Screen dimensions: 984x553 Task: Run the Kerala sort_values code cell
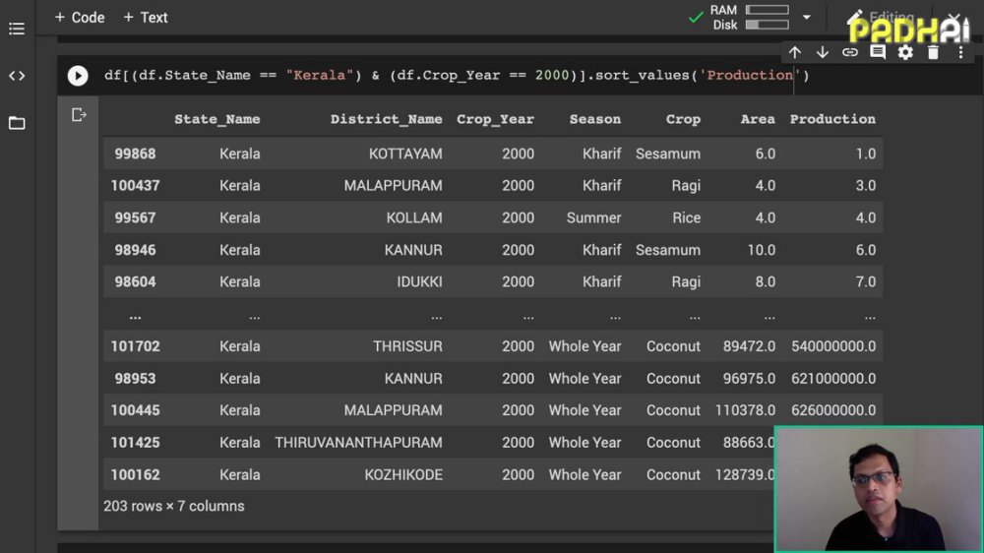point(78,76)
